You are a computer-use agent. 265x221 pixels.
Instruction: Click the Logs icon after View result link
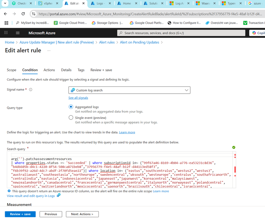(59, 195)
